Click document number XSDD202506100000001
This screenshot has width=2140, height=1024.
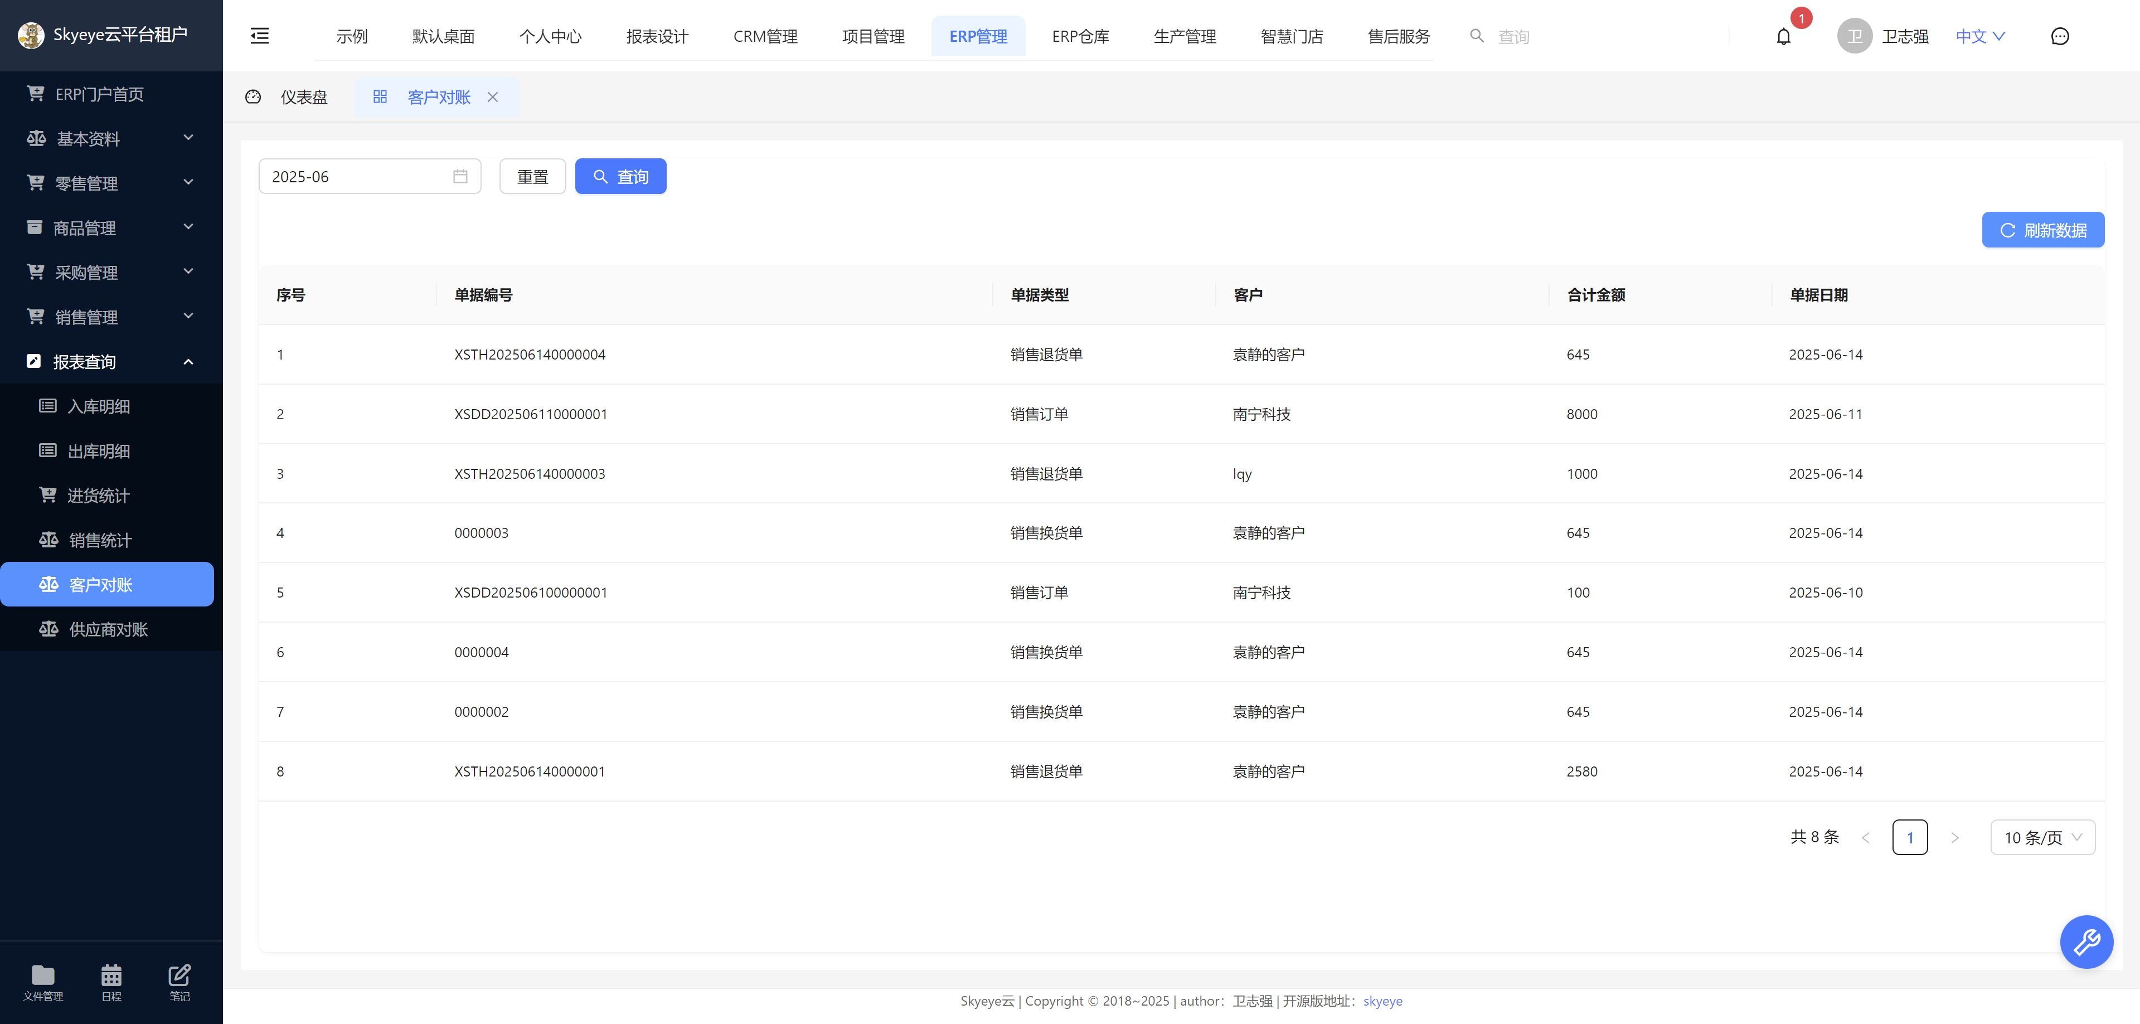pyautogui.click(x=531, y=592)
